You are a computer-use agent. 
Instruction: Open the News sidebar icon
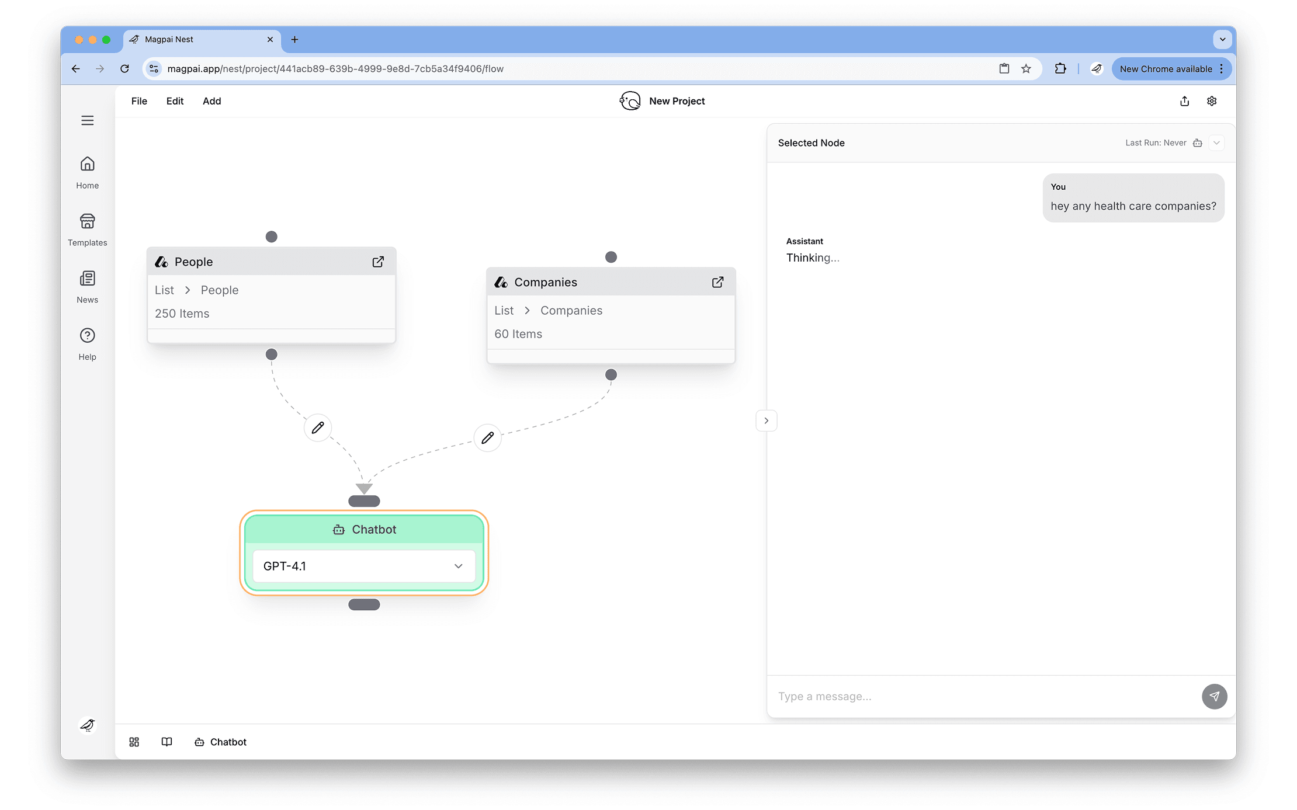[87, 279]
